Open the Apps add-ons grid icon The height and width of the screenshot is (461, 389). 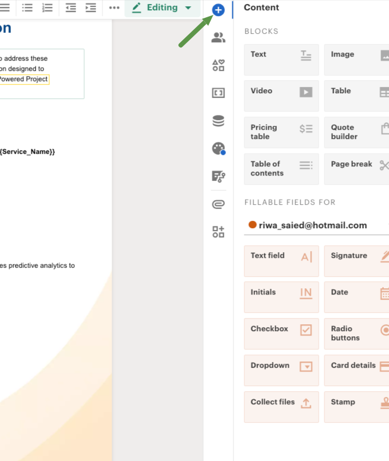218,232
